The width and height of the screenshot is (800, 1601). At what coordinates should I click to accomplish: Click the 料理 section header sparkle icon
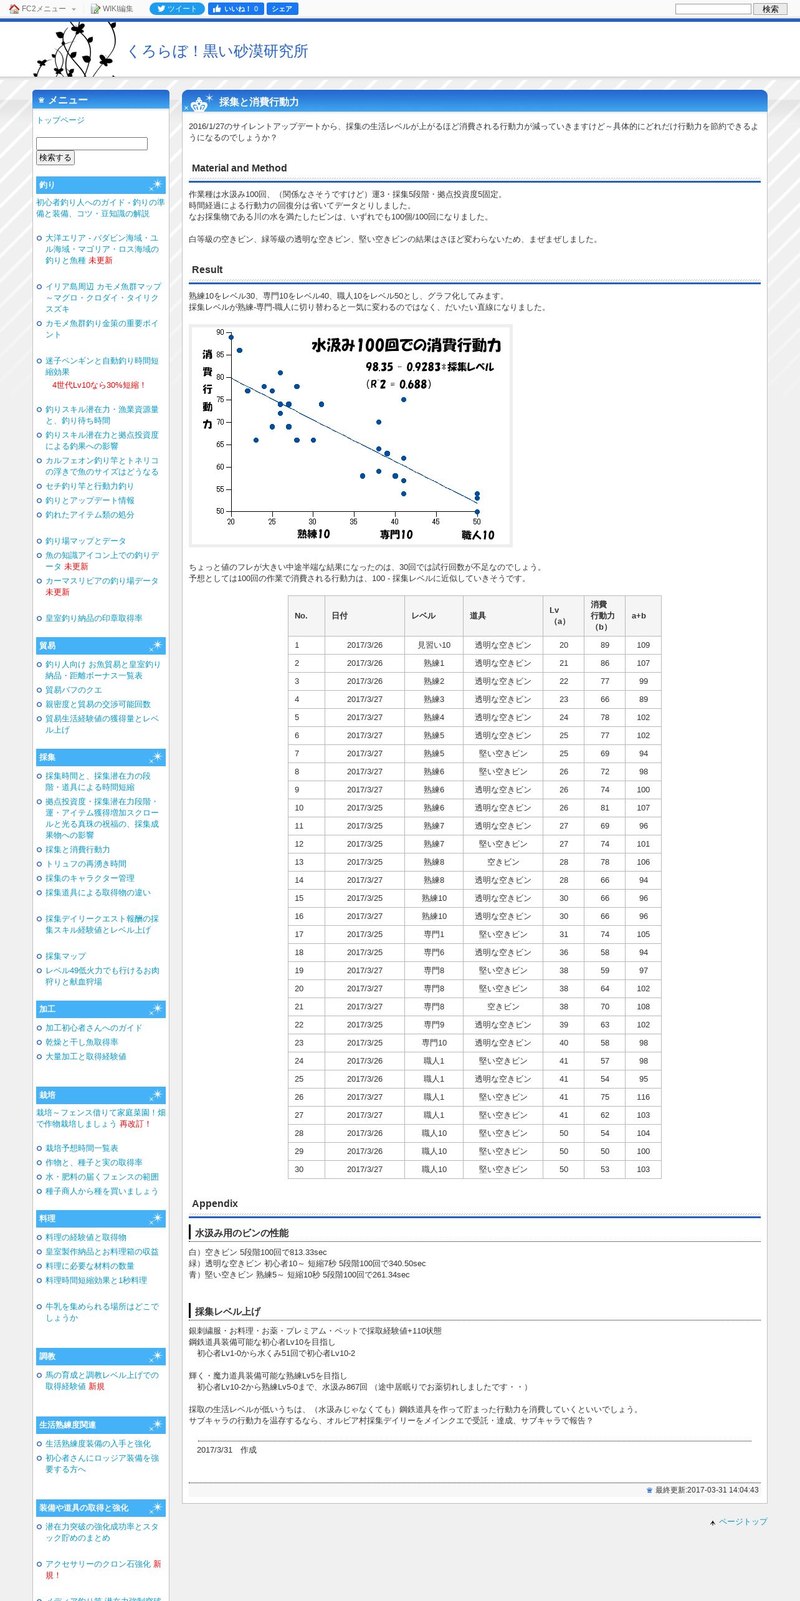click(x=156, y=1218)
